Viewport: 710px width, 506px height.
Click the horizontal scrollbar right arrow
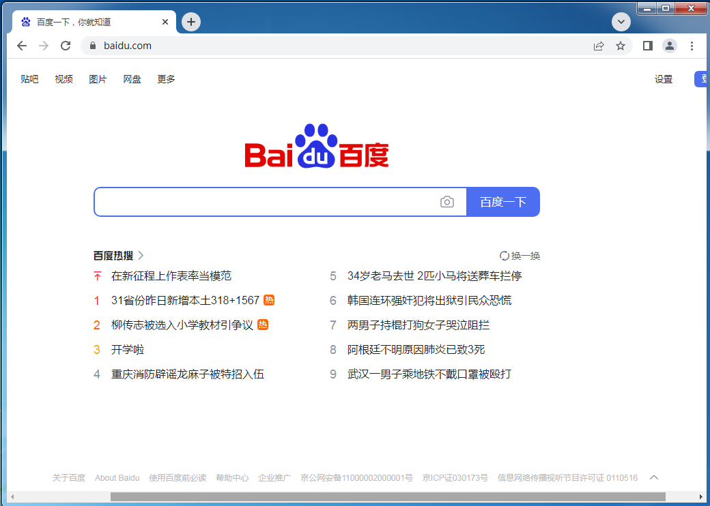(701, 497)
